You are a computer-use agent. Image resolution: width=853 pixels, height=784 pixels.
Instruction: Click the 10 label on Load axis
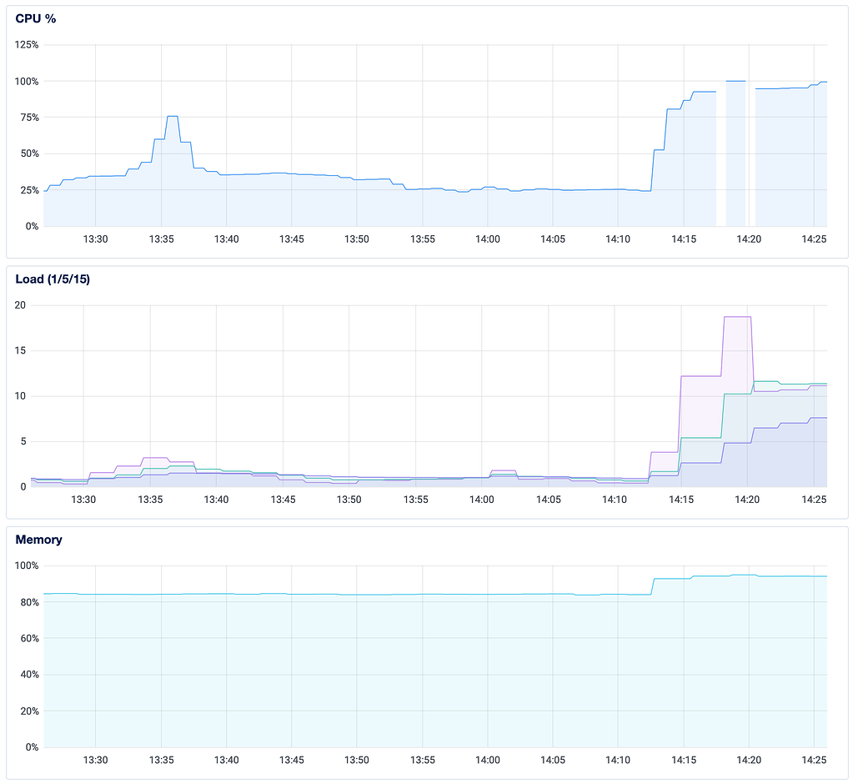20,396
